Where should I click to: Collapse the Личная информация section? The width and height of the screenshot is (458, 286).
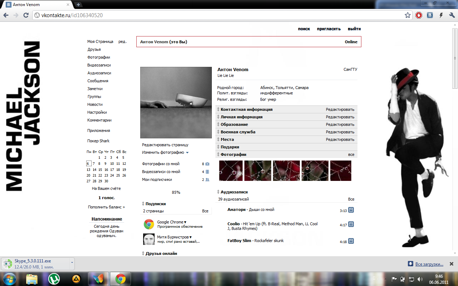click(x=218, y=117)
